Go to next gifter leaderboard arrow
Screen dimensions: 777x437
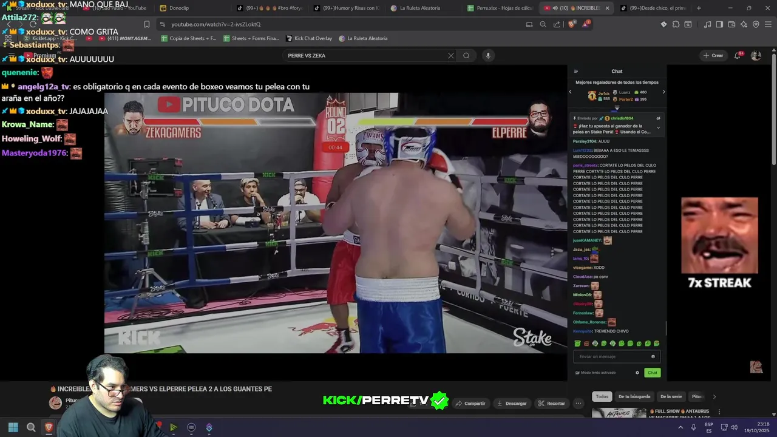[663, 92]
